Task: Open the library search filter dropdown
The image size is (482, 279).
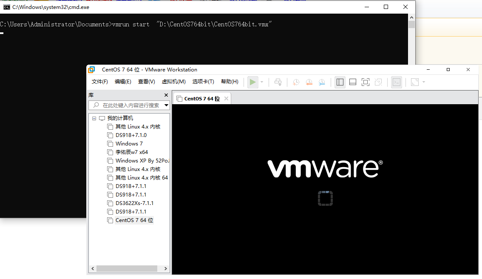Action: pyautogui.click(x=166, y=105)
